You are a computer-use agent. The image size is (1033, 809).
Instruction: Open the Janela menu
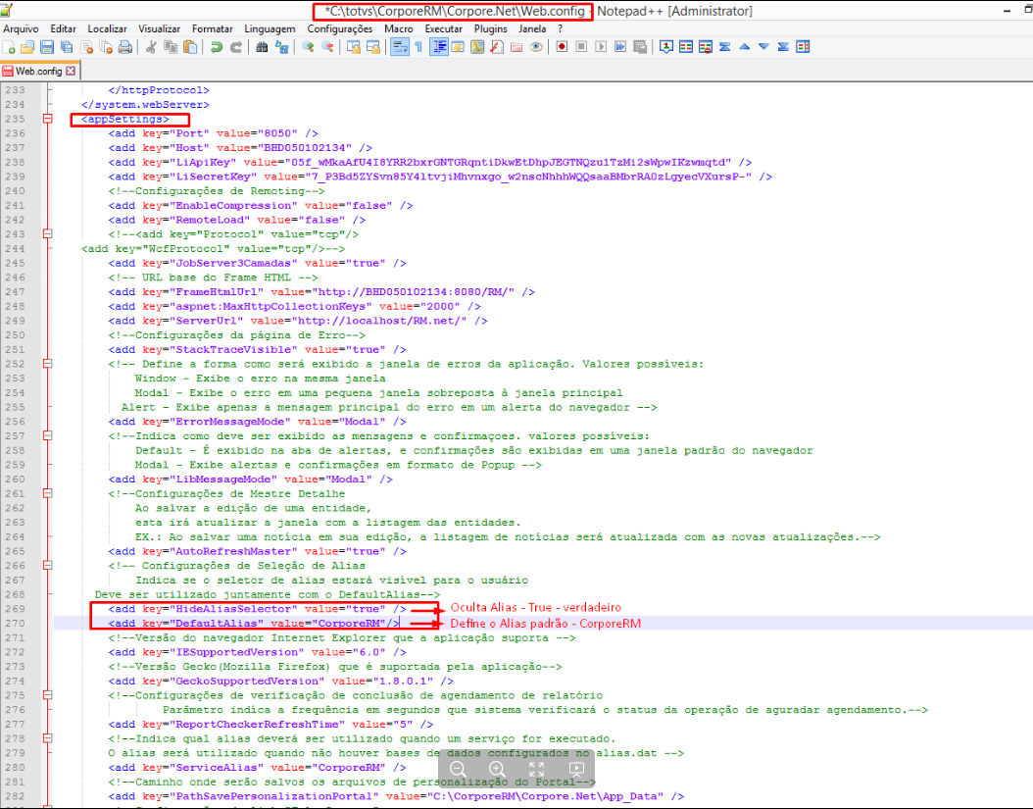[532, 29]
